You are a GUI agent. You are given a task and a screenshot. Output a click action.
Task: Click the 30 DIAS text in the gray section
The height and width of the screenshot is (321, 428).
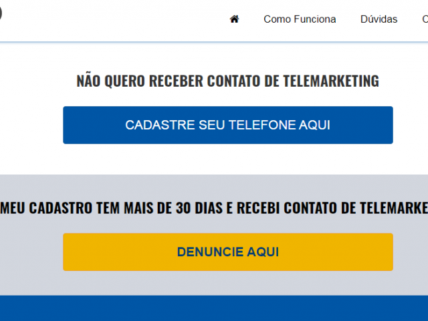tap(204, 208)
